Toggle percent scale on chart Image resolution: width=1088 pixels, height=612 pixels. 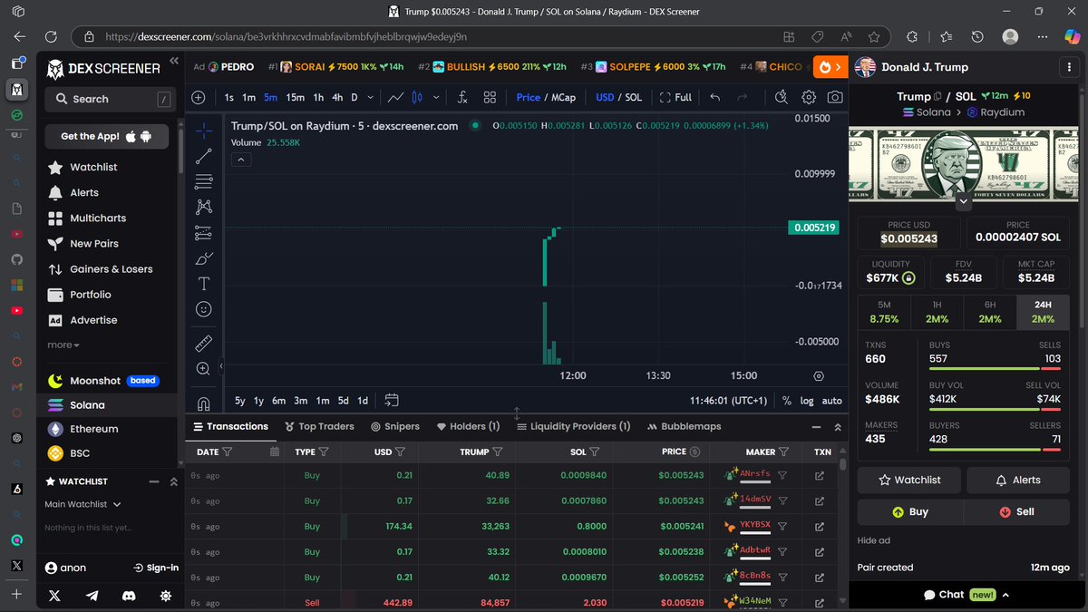coord(786,401)
